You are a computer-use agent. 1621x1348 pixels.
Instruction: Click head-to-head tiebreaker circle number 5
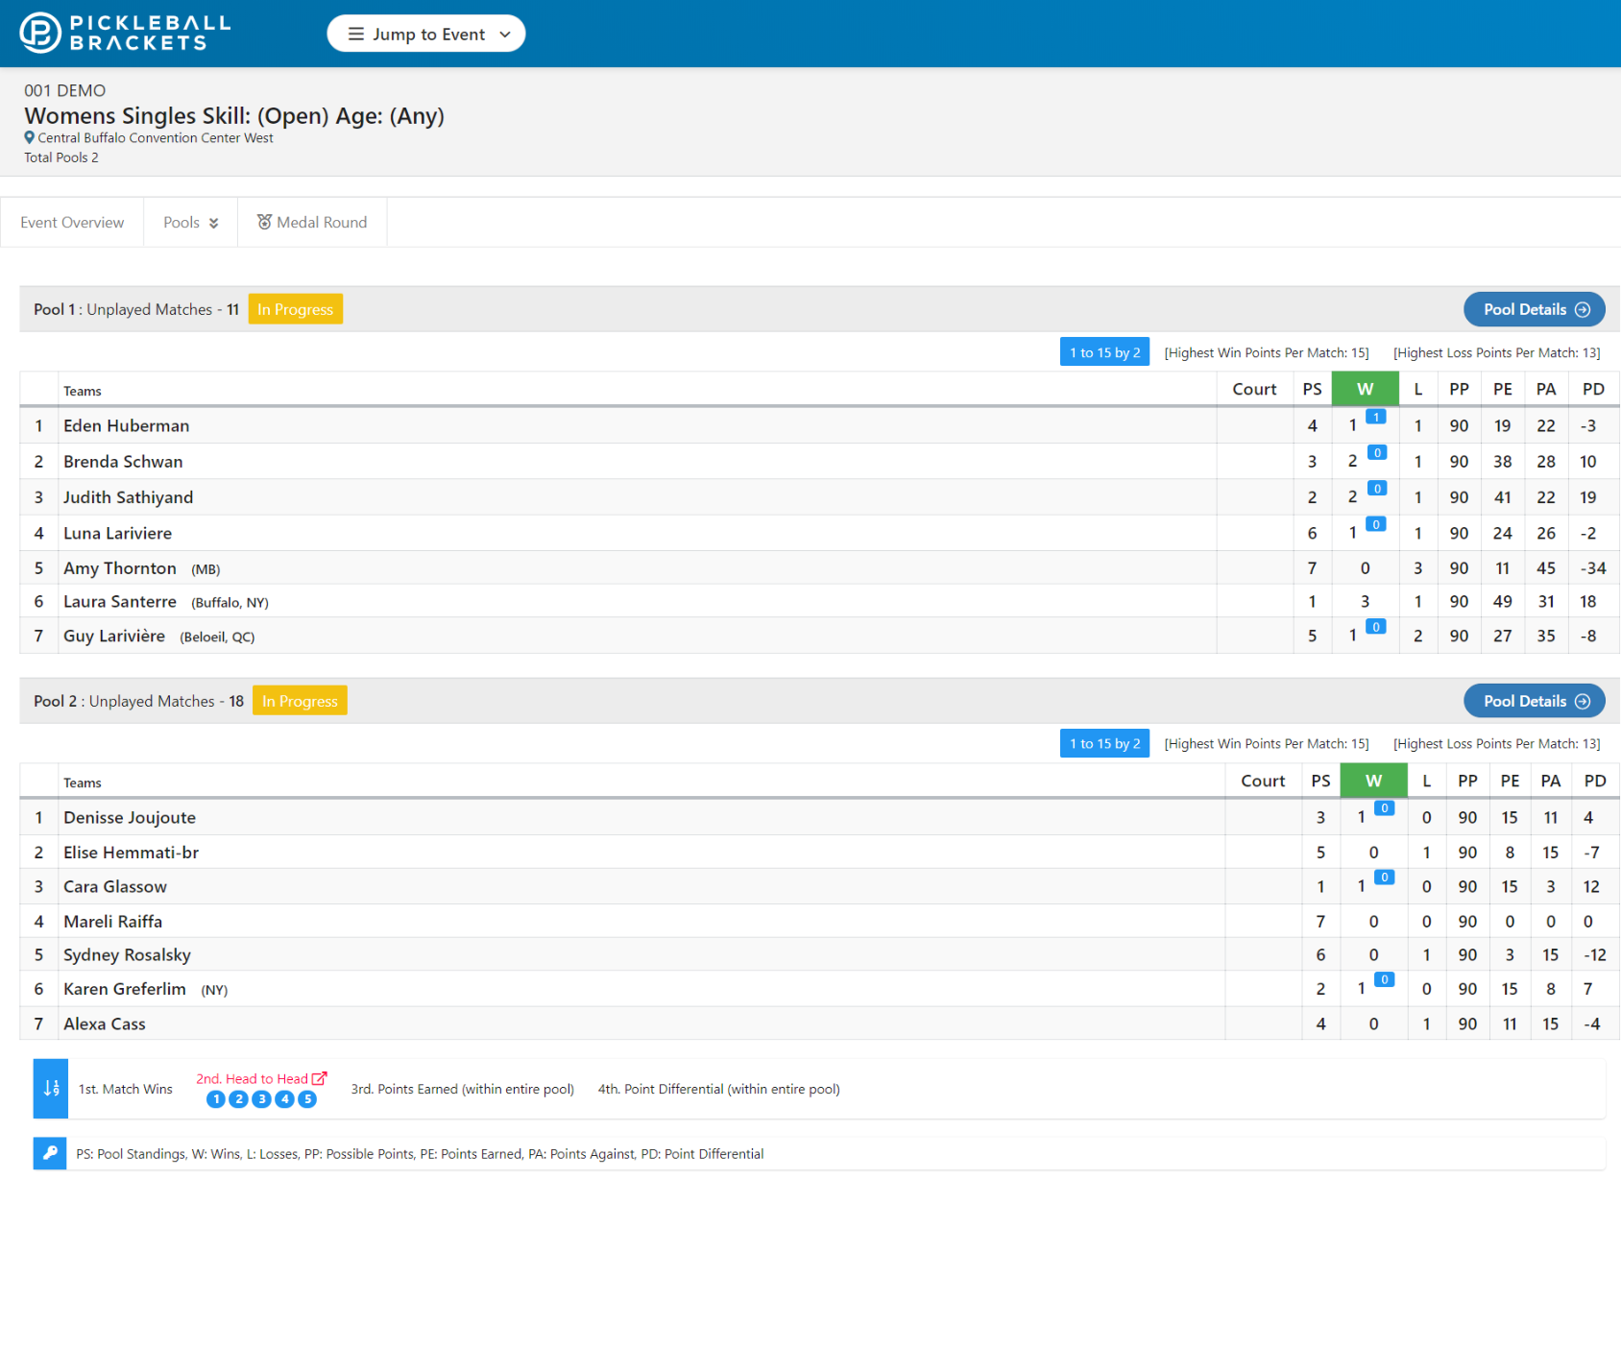click(307, 1099)
